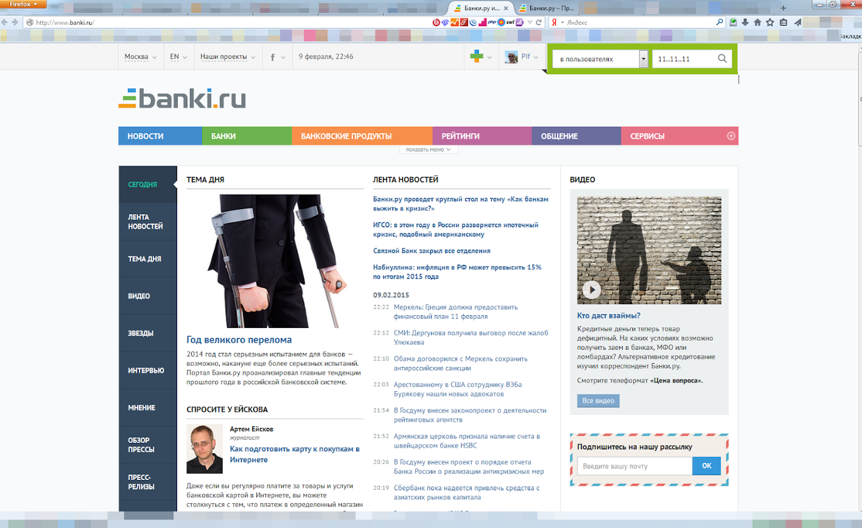Open Firefox downloads arrow icon
This screenshot has width=862, height=528.
click(745, 22)
